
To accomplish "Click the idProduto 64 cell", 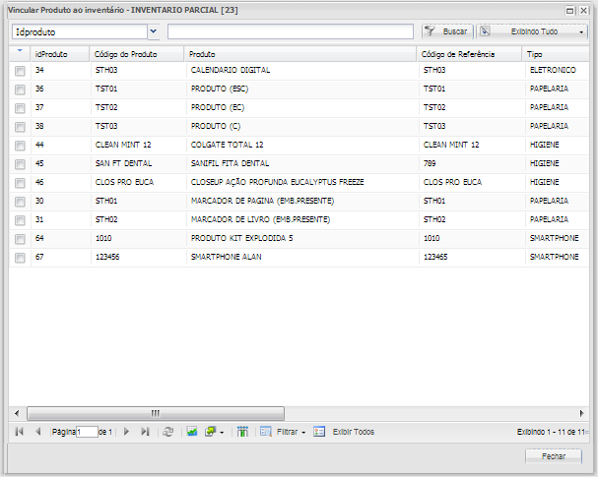I will (x=61, y=238).
